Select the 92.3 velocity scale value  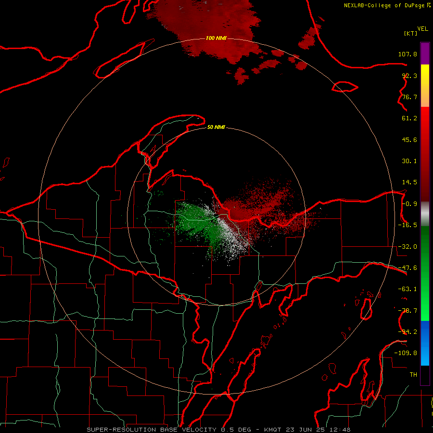pos(409,76)
